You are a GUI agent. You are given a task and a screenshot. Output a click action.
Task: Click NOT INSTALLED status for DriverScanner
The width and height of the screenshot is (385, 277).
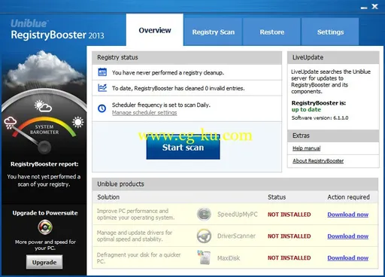(290, 236)
